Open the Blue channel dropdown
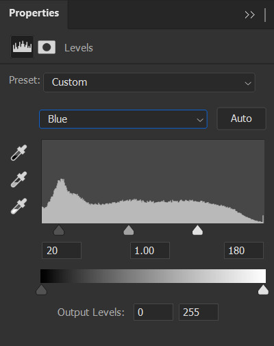Screen dimensions: 274x346 [123, 119]
